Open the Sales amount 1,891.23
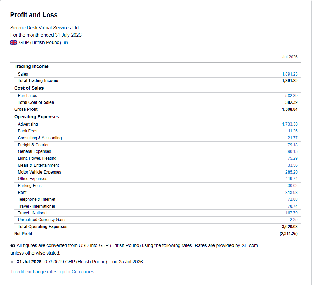Screen dimensions: 312x285 tap(290, 74)
